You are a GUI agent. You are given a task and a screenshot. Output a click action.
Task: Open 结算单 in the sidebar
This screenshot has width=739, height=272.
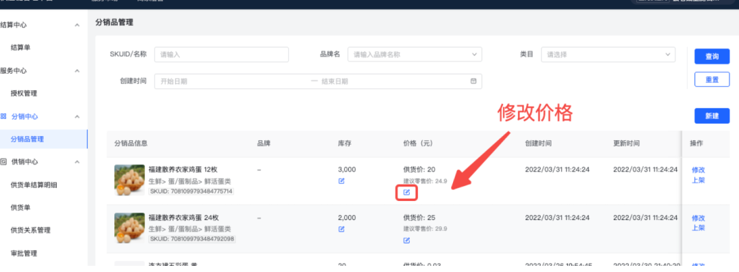coord(21,48)
